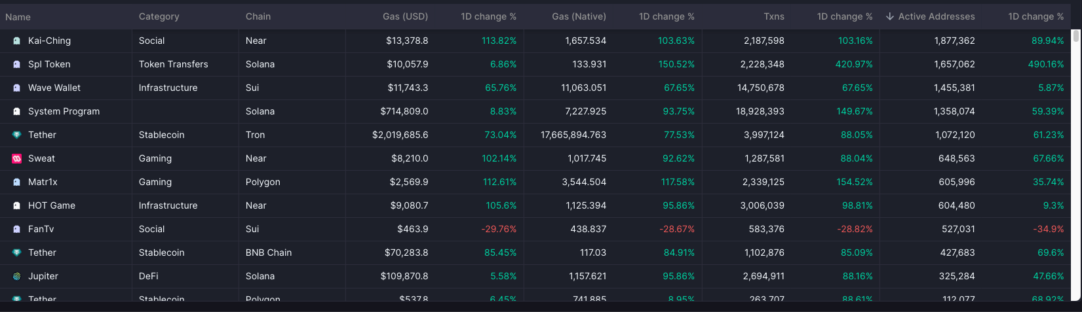
Task: Click the 1D change % header next to Gas (USD)
Action: [488, 16]
